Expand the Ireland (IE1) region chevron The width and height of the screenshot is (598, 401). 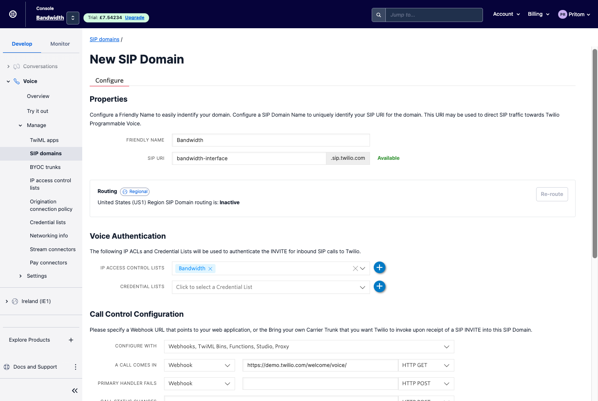tap(7, 301)
